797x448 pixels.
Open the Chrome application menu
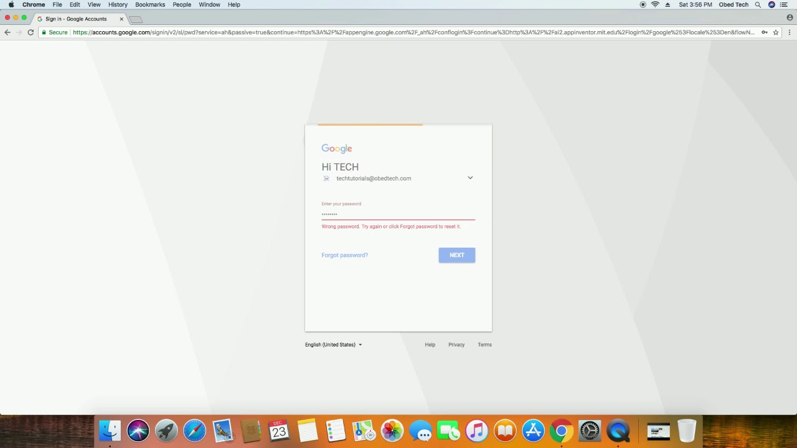pos(34,4)
